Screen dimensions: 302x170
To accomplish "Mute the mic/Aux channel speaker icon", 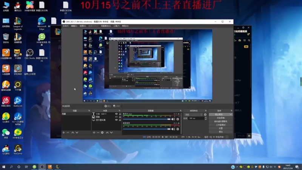I will (x=173, y=119).
